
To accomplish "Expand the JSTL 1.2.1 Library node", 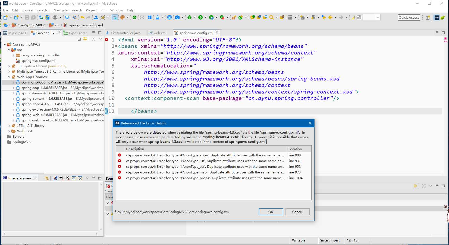I will pyautogui.click(x=9, y=126).
